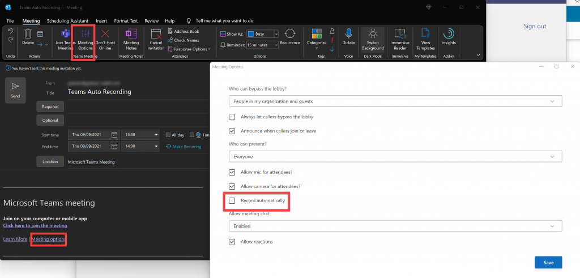
Task: Open OneNote Meeting Notes
Action: 131,40
